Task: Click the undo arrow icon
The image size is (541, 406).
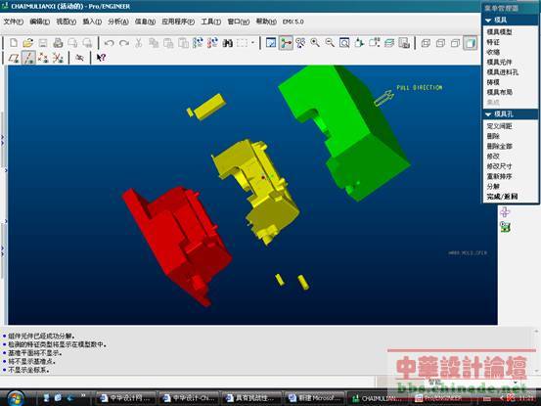Action: [x=110, y=43]
